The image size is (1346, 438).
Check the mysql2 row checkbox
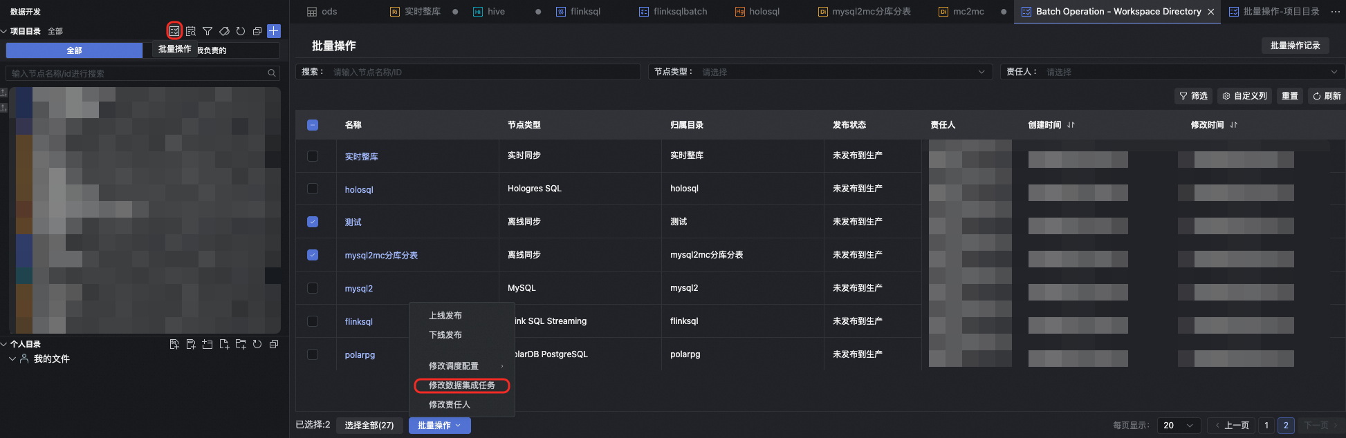(x=313, y=288)
